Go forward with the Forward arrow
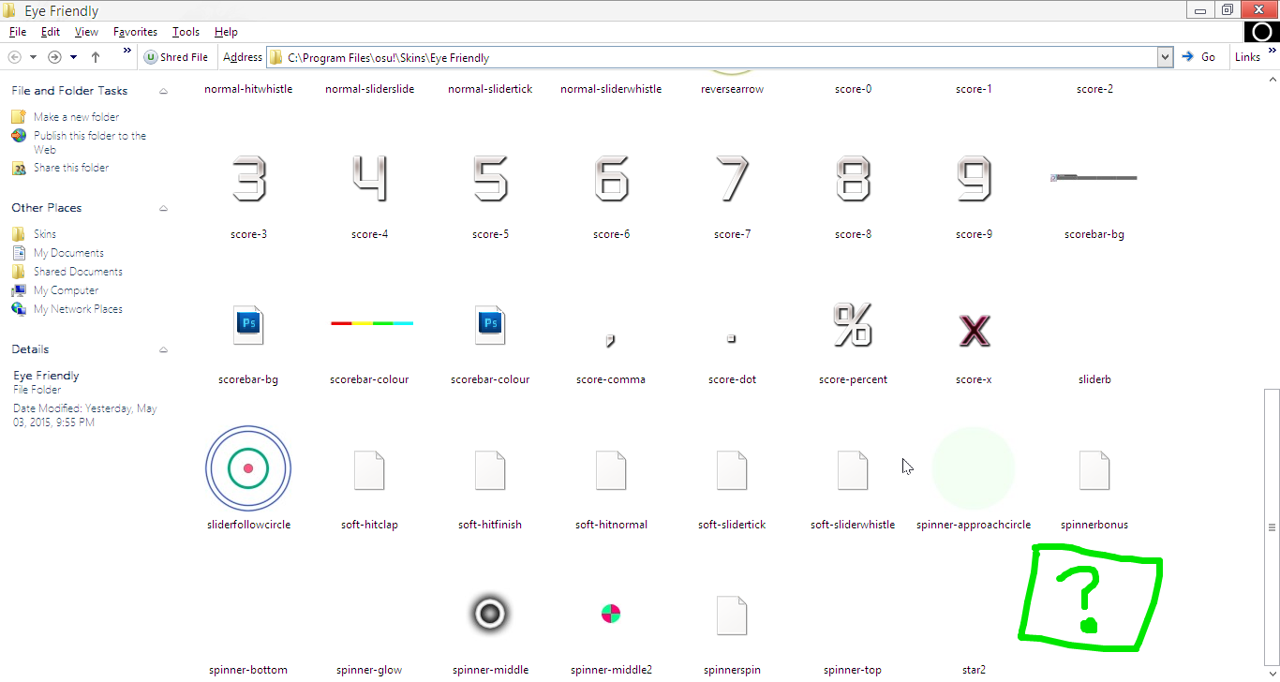 (54, 57)
